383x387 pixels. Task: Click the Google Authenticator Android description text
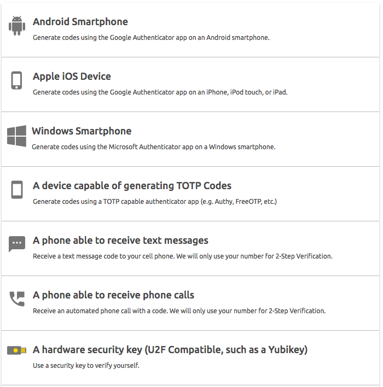(151, 38)
